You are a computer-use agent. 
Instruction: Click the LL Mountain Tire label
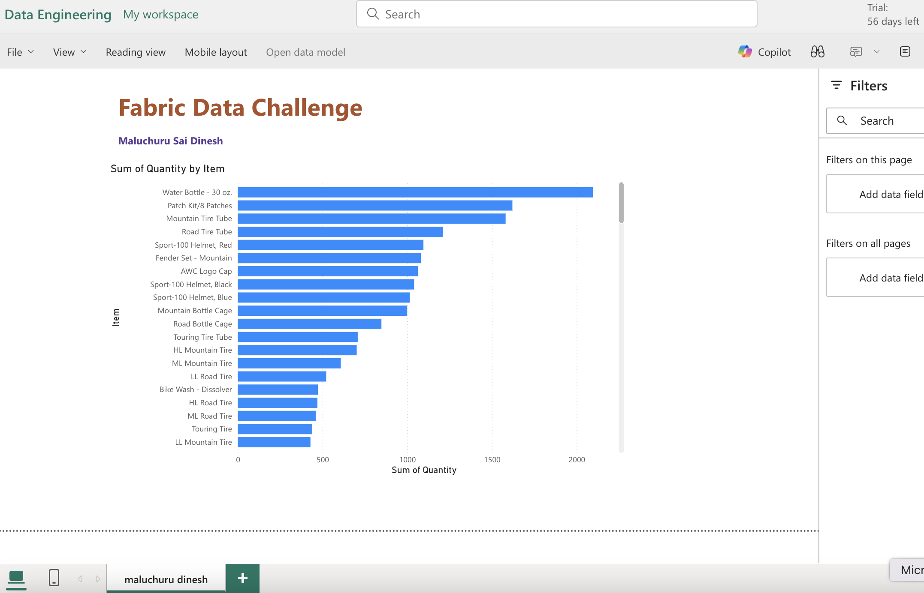(203, 442)
